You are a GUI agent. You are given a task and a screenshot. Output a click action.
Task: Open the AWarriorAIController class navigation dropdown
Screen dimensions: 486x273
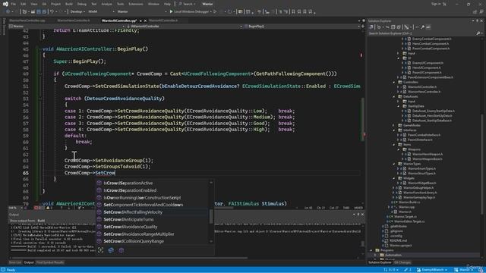tap(184, 27)
